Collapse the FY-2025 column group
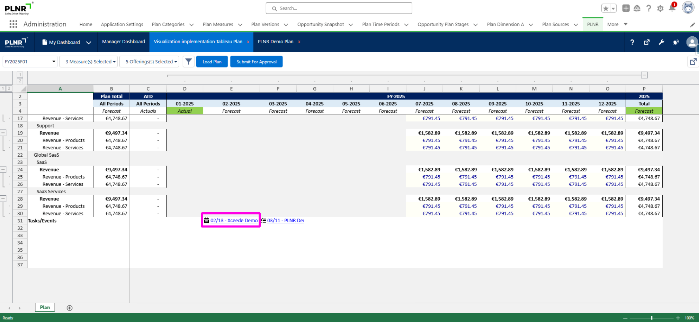This screenshot has height=333, width=699. coord(644,75)
